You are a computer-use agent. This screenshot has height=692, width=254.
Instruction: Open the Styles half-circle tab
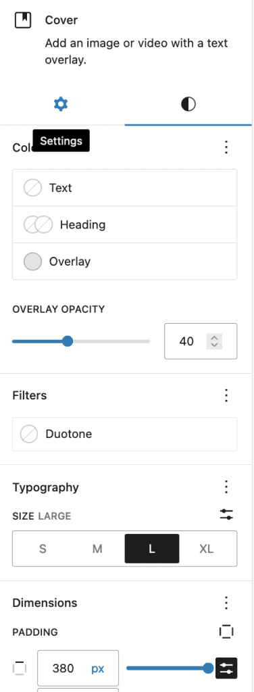(188, 105)
